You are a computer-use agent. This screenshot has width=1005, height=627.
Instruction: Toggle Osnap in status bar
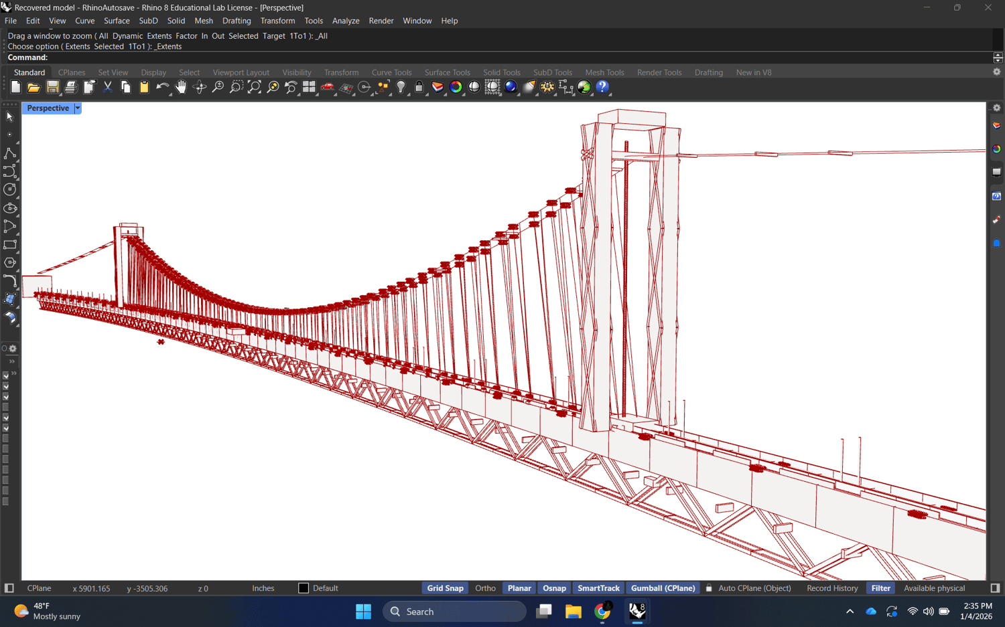[x=554, y=588]
